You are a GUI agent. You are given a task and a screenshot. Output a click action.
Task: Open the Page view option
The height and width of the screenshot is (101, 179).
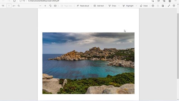click(x=66, y=6)
